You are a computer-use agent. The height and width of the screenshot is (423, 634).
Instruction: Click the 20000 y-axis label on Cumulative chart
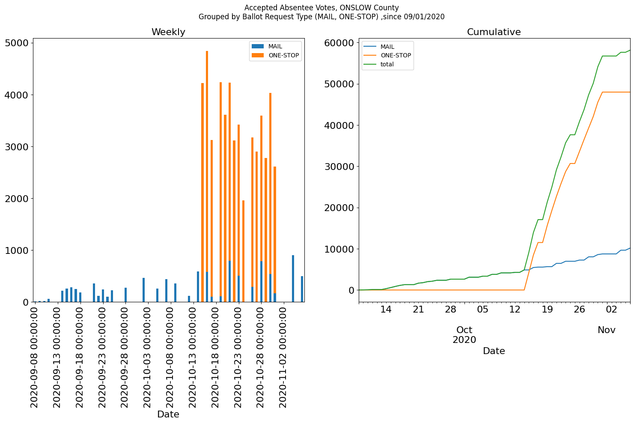(x=339, y=208)
